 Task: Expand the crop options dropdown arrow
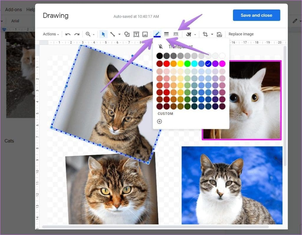click(x=213, y=34)
